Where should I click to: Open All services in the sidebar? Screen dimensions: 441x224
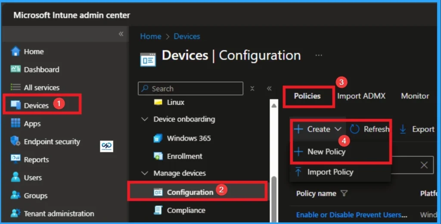35,88
